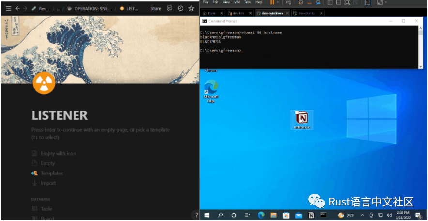Select the Table database option

(42, 209)
